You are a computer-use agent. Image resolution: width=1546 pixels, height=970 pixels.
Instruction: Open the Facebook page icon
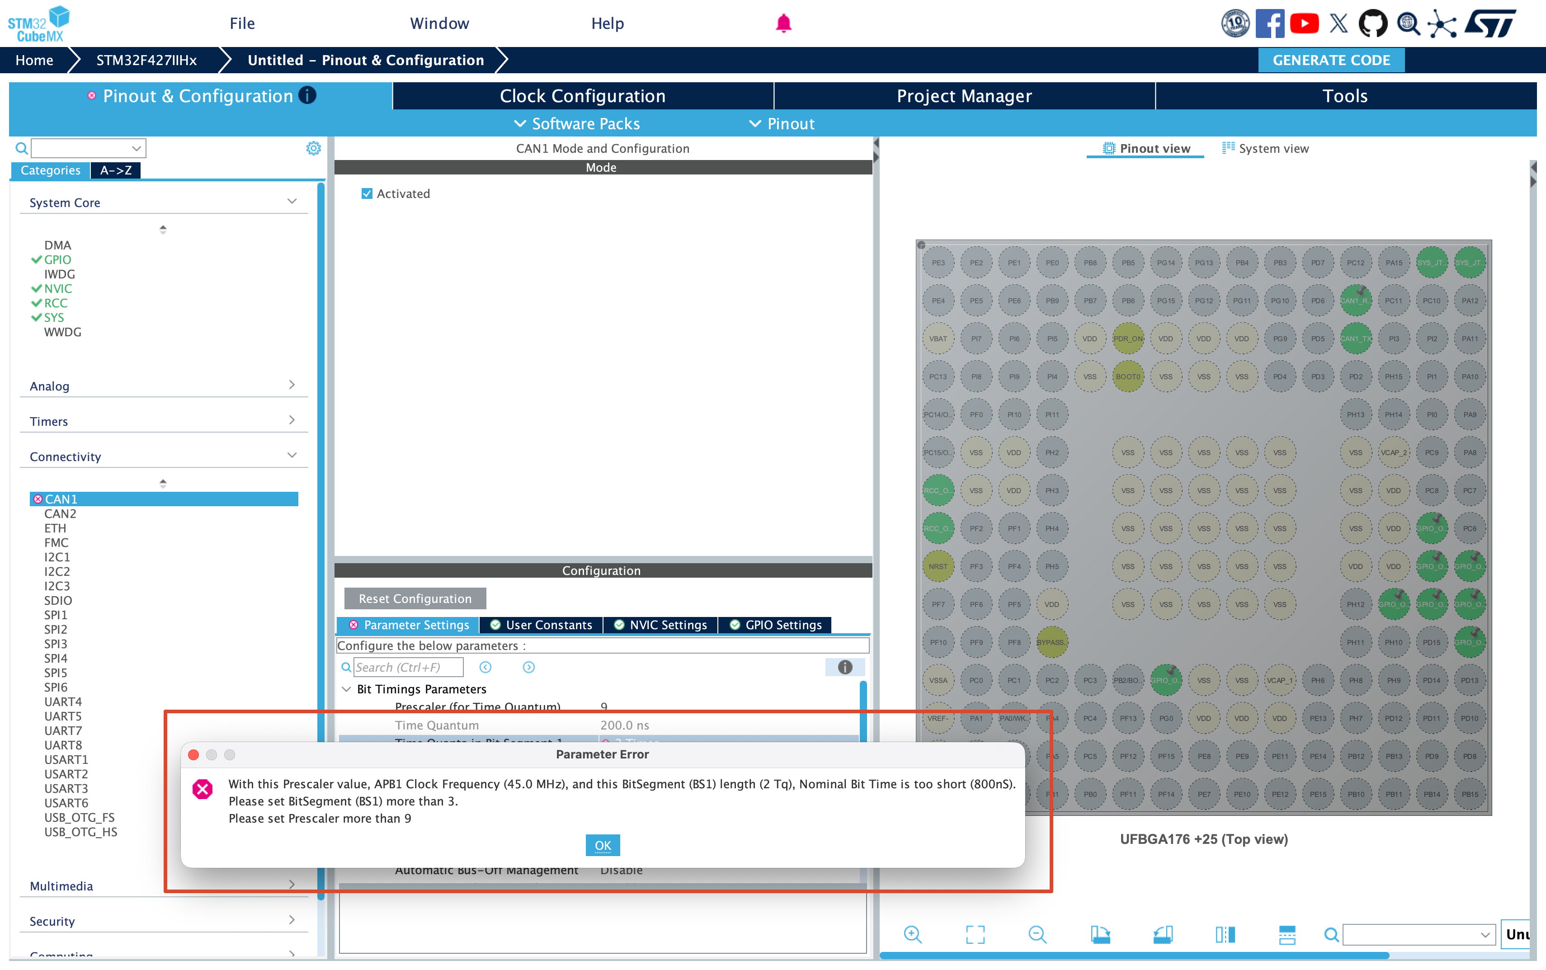click(x=1269, y=24)
